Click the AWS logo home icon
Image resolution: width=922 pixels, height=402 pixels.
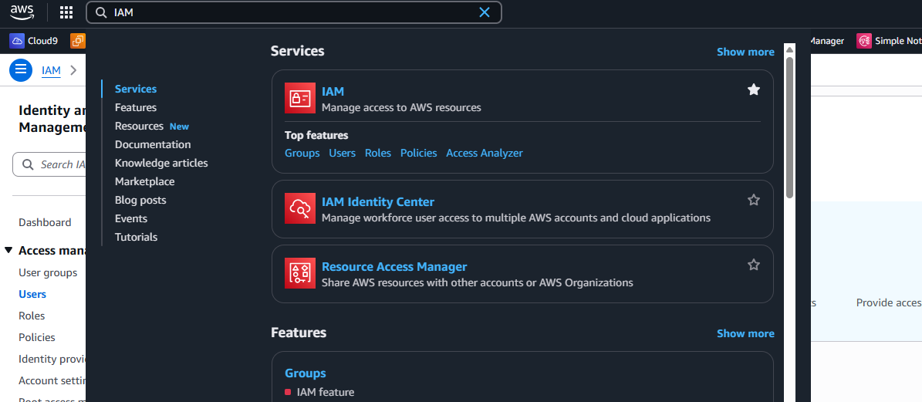point(22,12)
